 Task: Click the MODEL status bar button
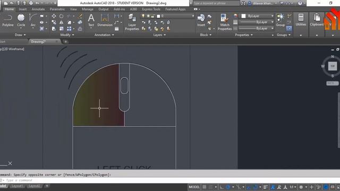194,187
